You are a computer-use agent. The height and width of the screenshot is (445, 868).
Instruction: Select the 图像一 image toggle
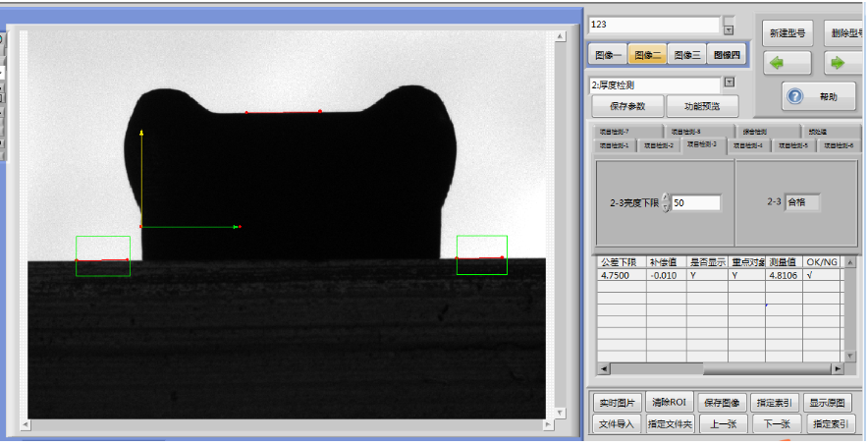tap(609, 55)
